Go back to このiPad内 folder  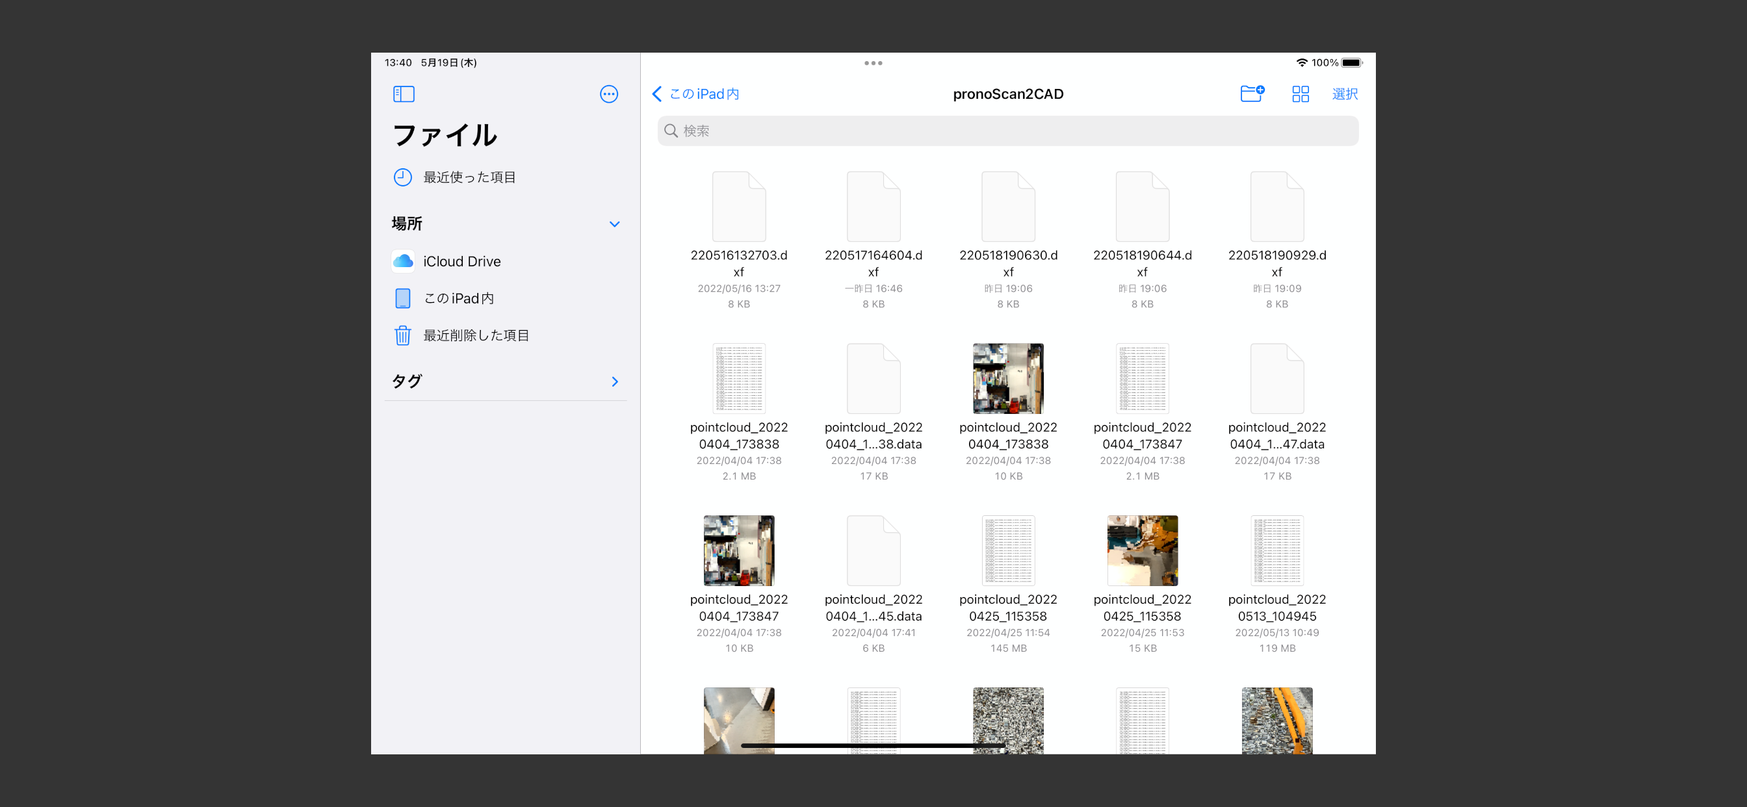(696, 94)
